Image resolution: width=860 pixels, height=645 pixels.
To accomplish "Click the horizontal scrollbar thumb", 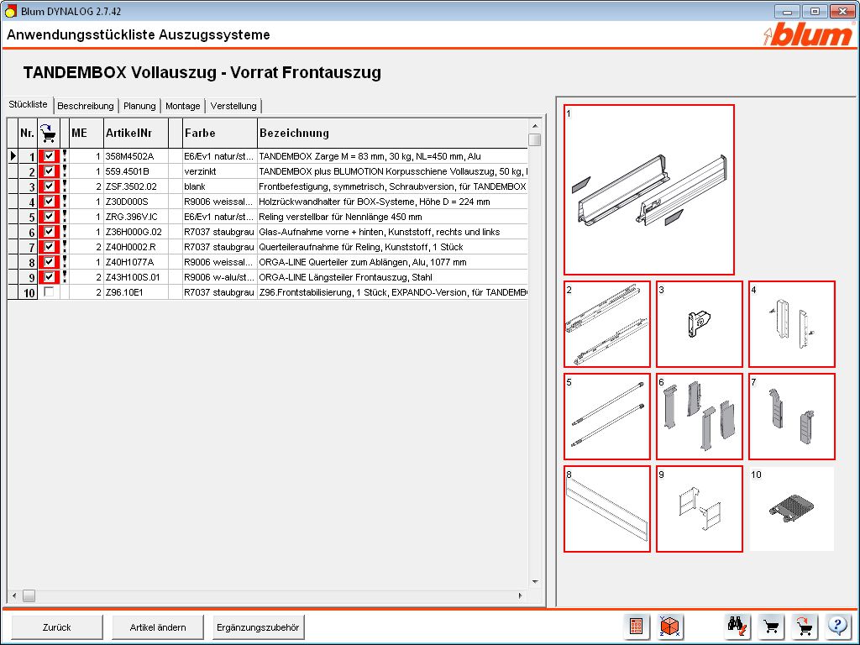I will pyautogui.click(x=29, y=595).
